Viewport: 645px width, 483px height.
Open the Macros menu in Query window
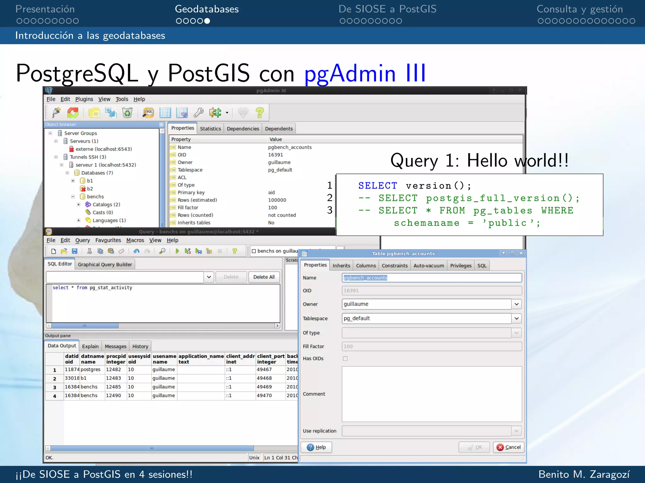(x=135, y=240)
